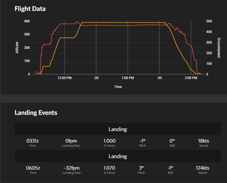Click the 40K altitude tick label
This screenshot has width=227, height=183.
[x=27, y=21]
